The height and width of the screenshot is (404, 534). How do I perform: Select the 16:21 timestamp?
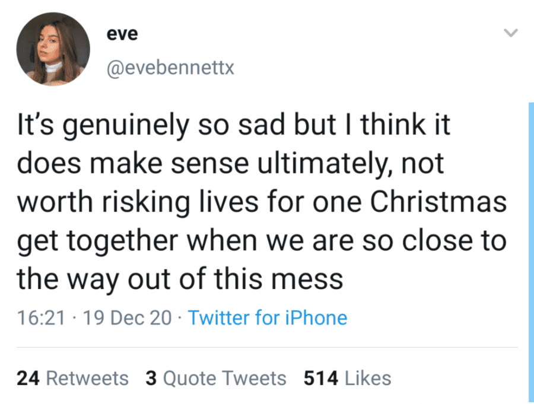(40, 318)
